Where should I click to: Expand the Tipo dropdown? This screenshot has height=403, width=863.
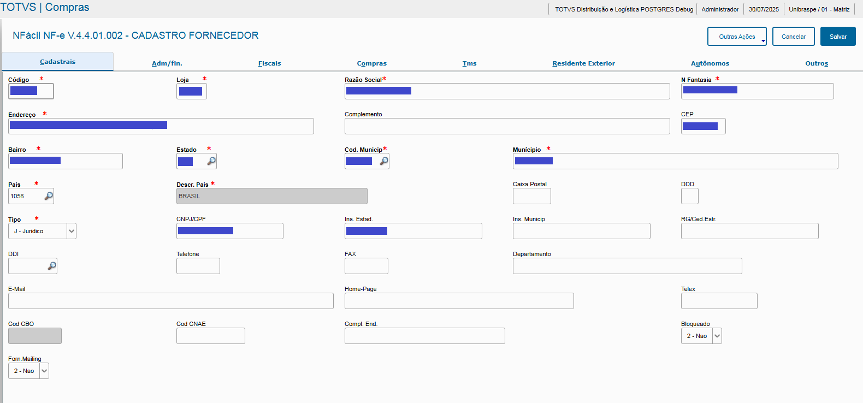click(x=72, y=231)
